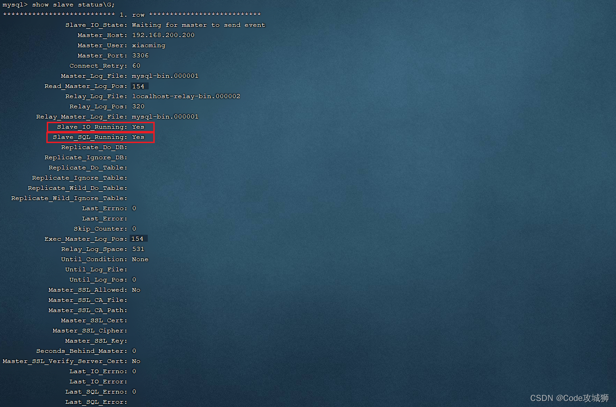Click the Last_Error label

[105, 219]
